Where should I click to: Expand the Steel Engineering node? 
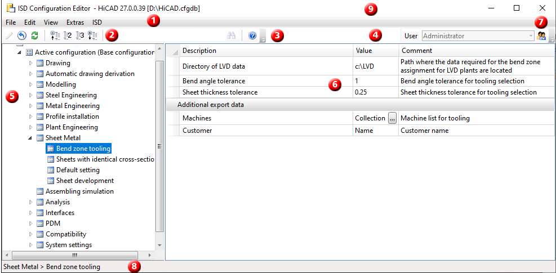pyautogui.click(x=30, y=95)
